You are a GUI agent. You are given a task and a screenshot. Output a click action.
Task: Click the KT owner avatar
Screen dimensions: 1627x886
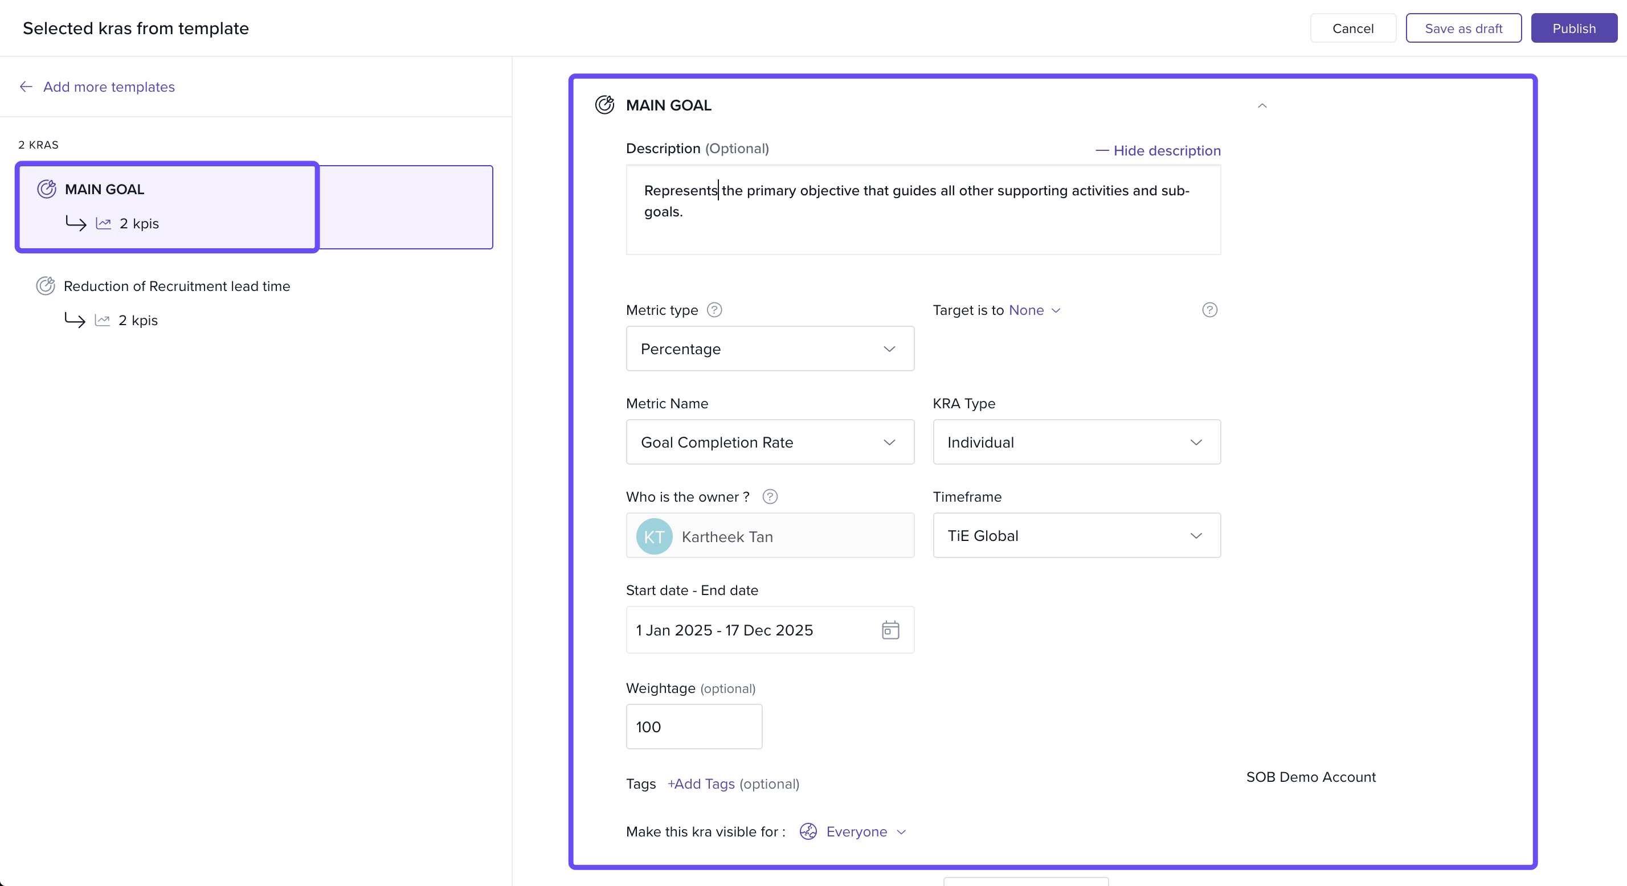click(x=654, y=536)
